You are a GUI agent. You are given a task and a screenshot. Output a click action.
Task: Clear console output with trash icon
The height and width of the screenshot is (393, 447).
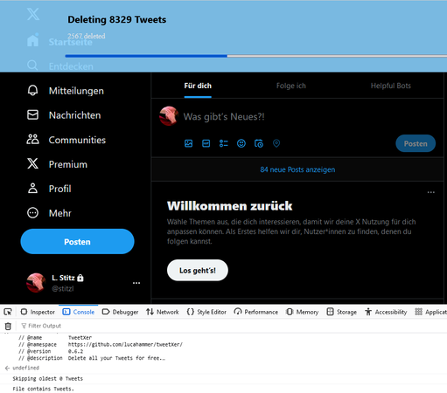click(x=8, y=326)
